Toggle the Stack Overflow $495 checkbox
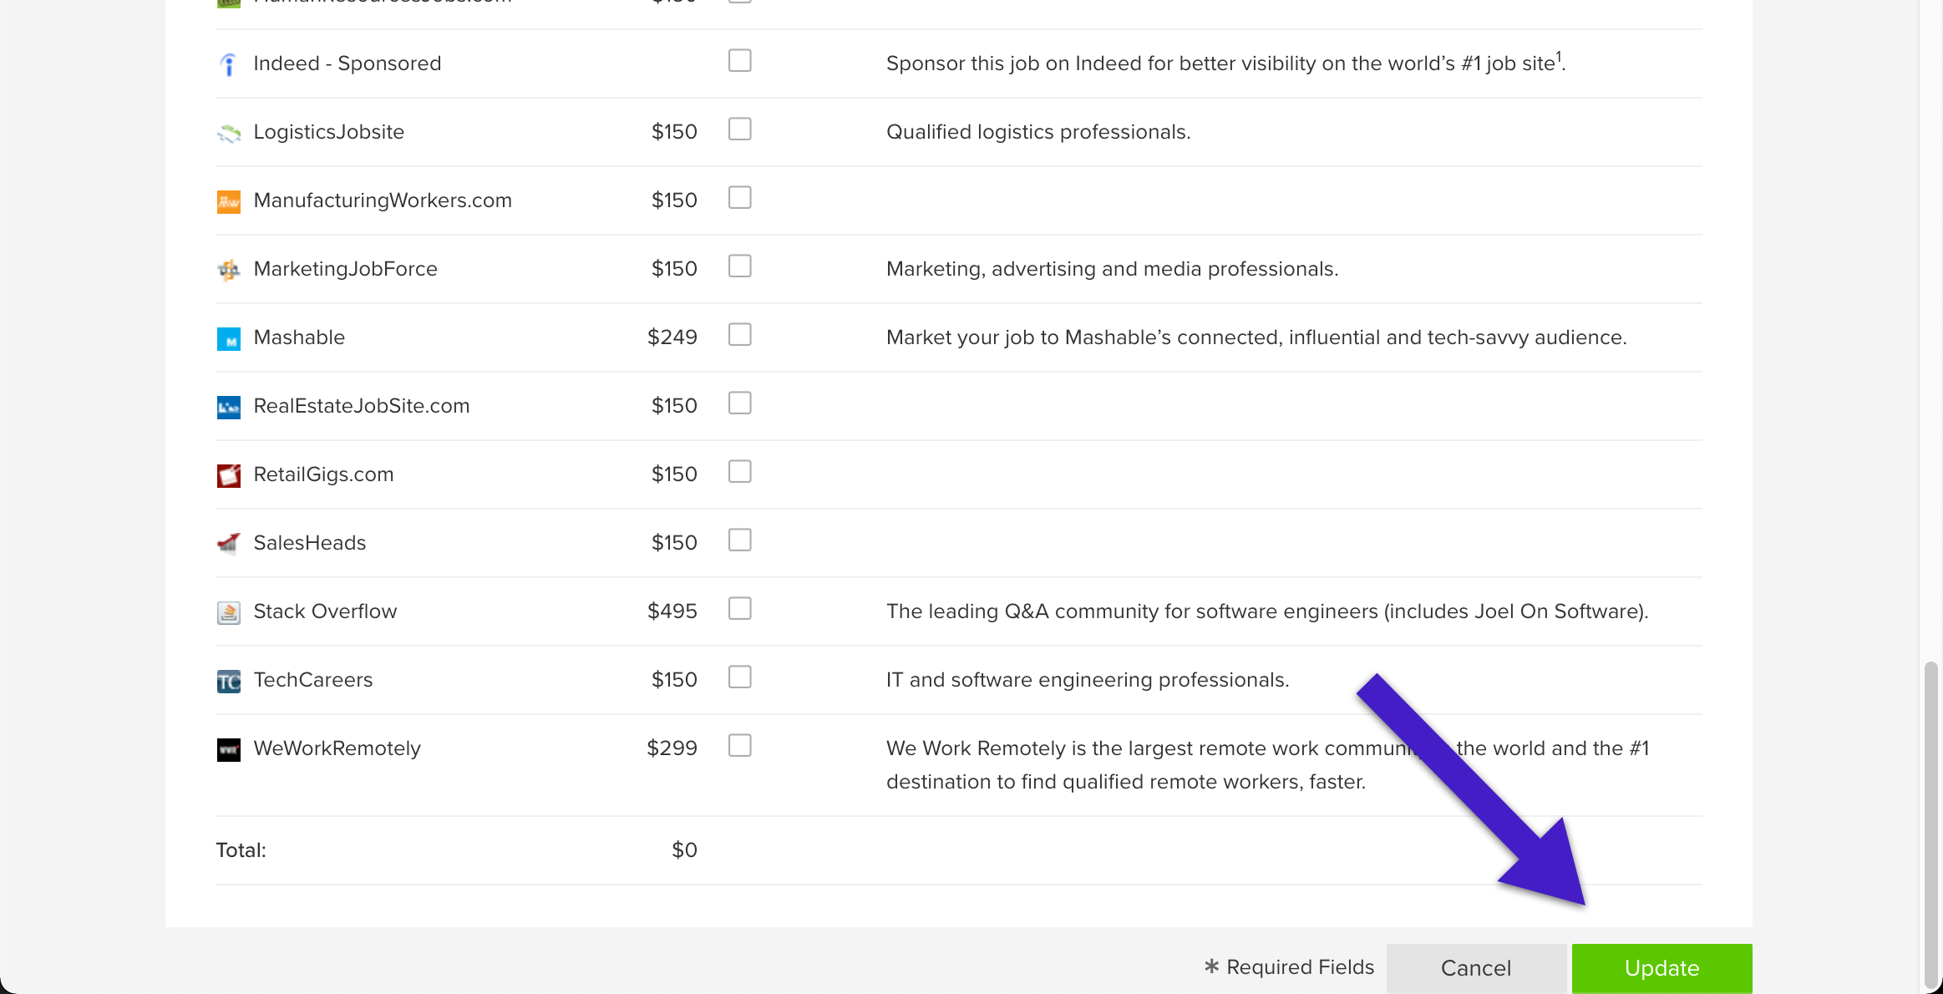This screenshot has width=1943, height=994. [x=739, y=609]
